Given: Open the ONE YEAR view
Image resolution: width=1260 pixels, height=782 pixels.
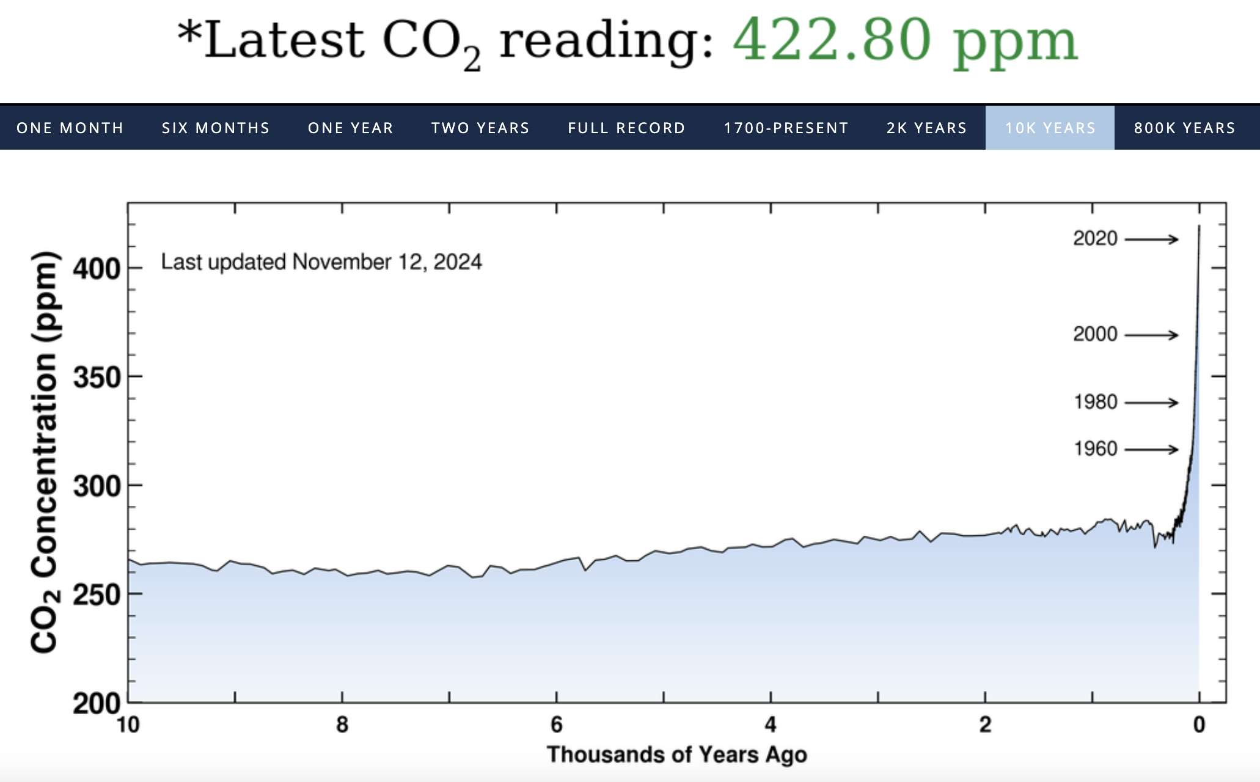Looking at the screenshot, I should [x=351, y=128].
